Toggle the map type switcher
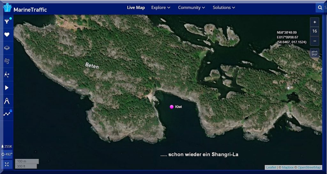327x174 pixels. 315,53
